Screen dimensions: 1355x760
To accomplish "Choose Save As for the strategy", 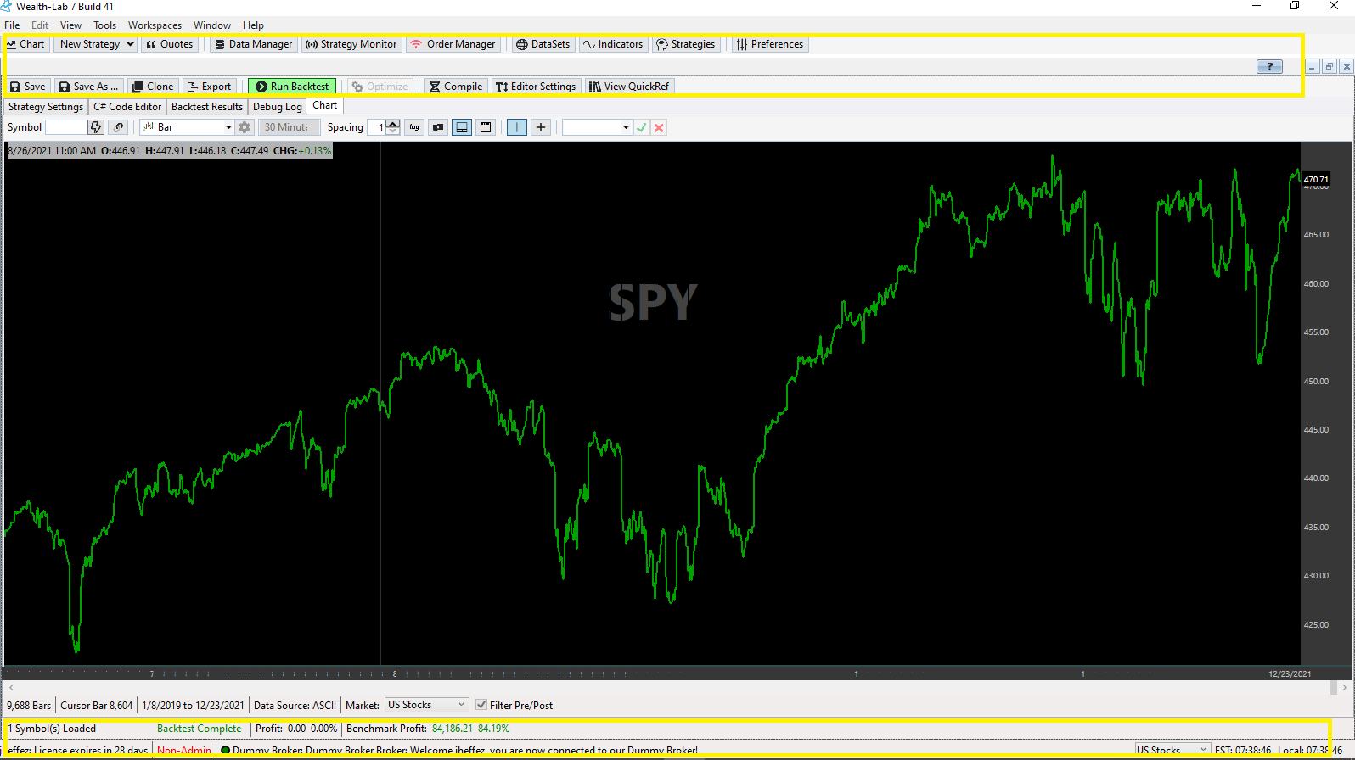I will (x=89, y=87).
